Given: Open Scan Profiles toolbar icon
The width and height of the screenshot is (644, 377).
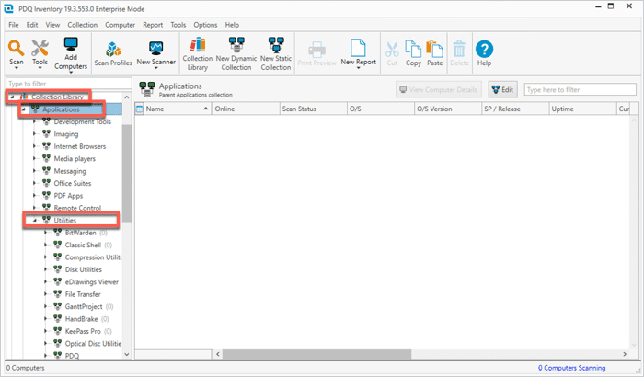Looking at the screenshot, I should point(113,50).
